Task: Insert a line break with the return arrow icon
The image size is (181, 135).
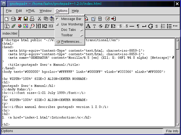Action: (x=144, y=27)
